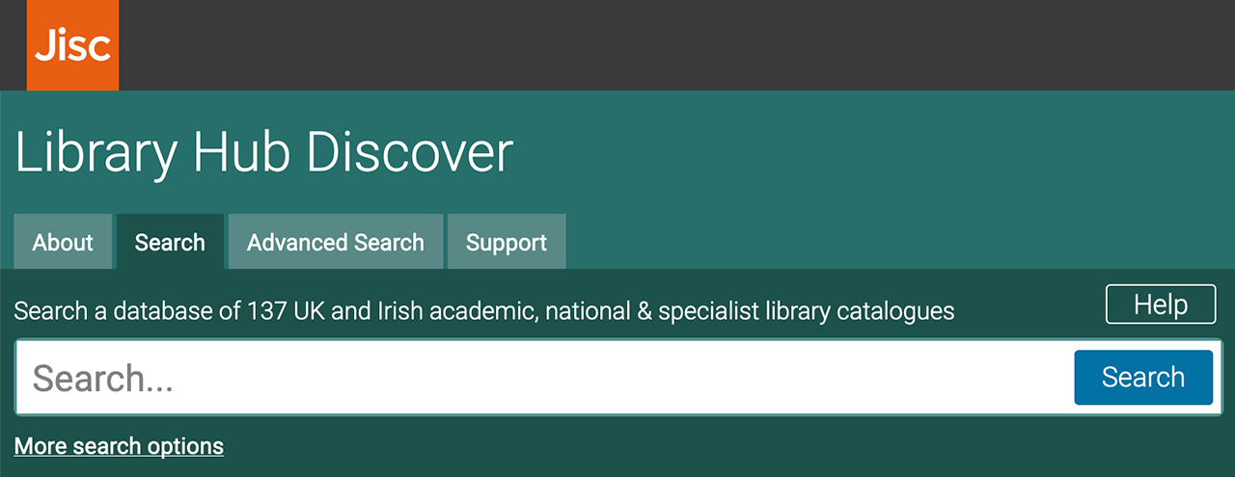The height and width of the screenshot is (477, 1235).
Task: Click empty teal banner right of the title
Action: pos(868,152)
